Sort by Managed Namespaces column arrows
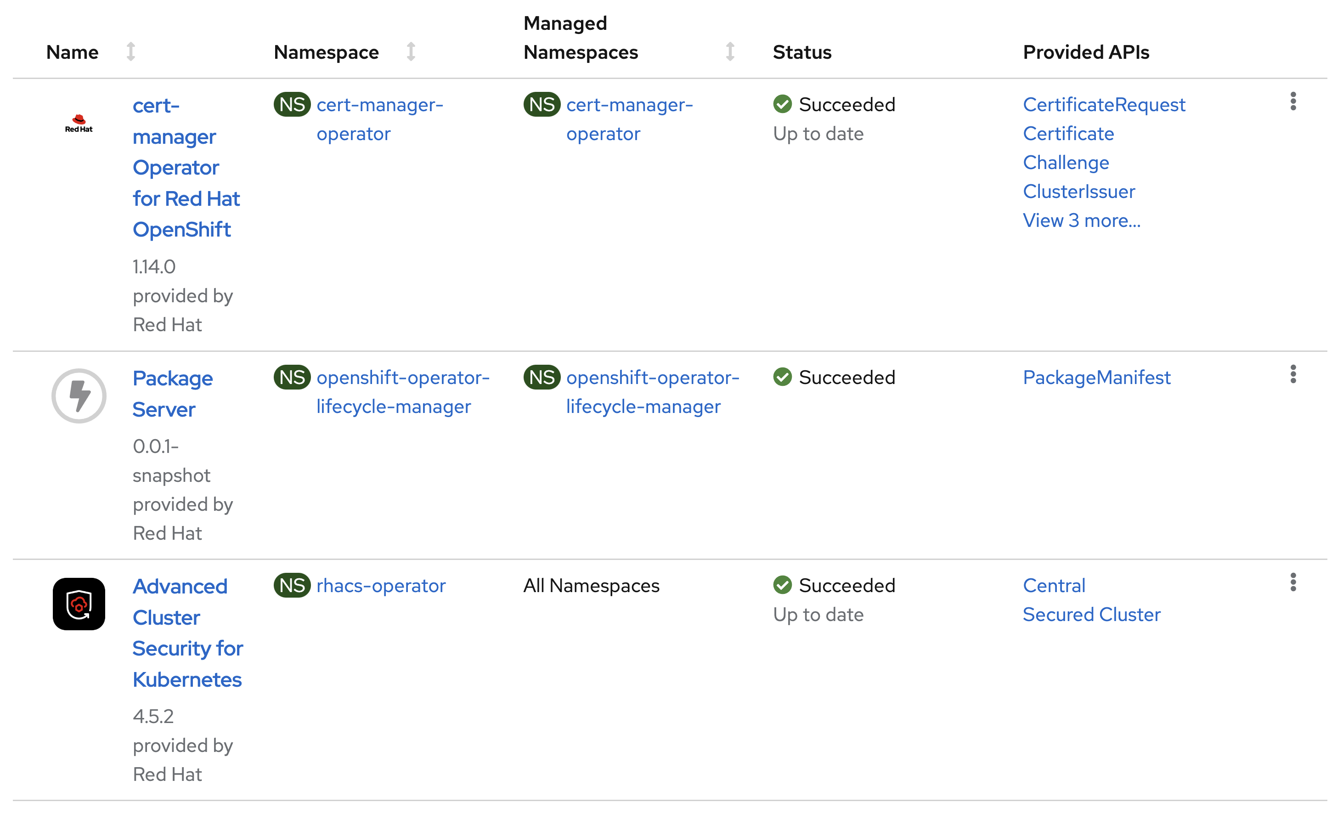Image resolution: width=1343 pixels, height=825 pixels. tap(730, 52)
